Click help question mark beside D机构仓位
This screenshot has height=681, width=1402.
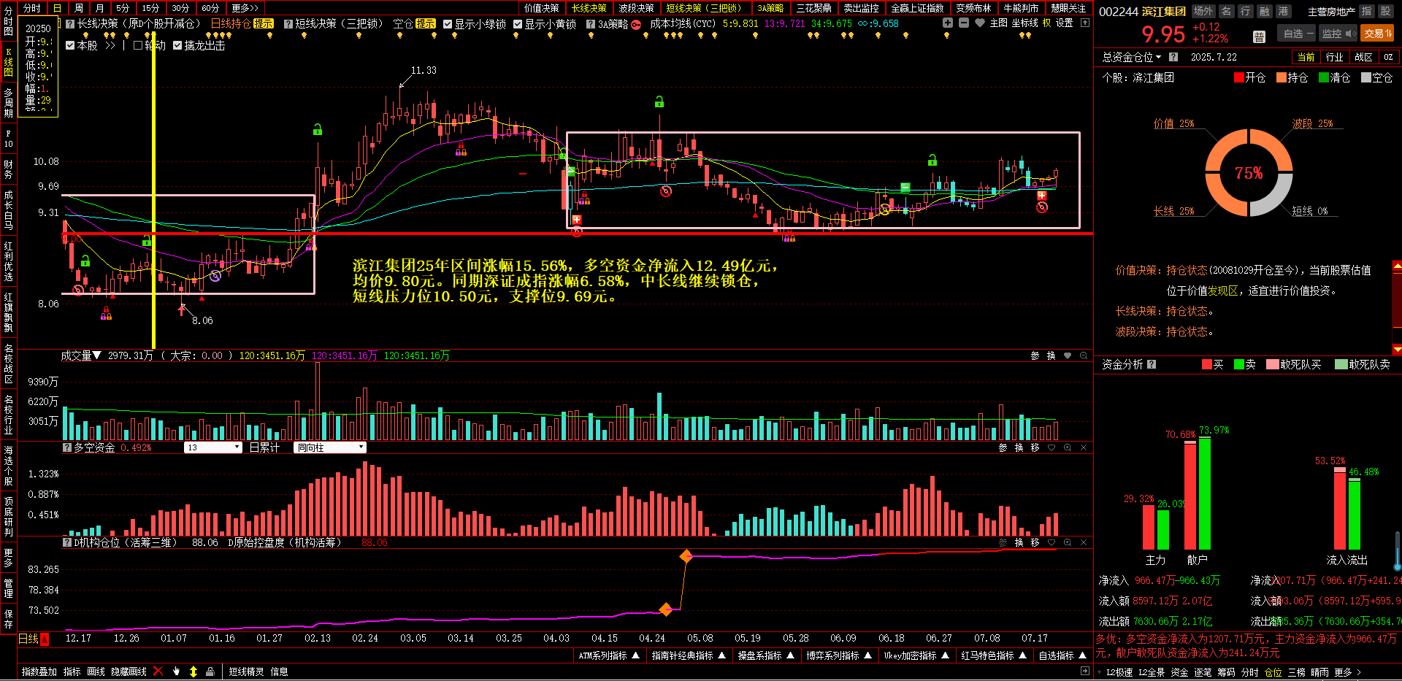click(x=67, y=542)
